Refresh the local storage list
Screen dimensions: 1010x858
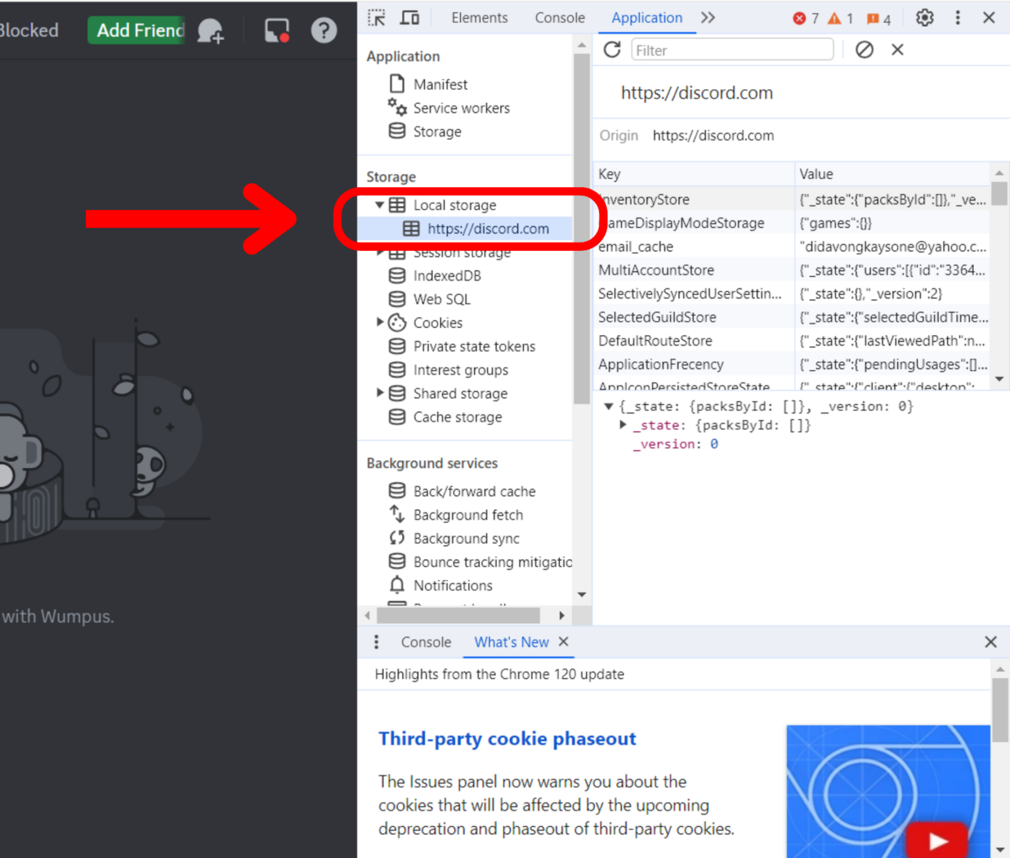click(612, 49)
